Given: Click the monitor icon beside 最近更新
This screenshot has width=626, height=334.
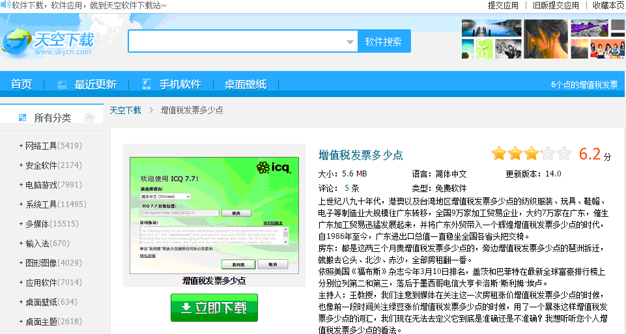Looking at the screenshot, I should pos(63,85).
